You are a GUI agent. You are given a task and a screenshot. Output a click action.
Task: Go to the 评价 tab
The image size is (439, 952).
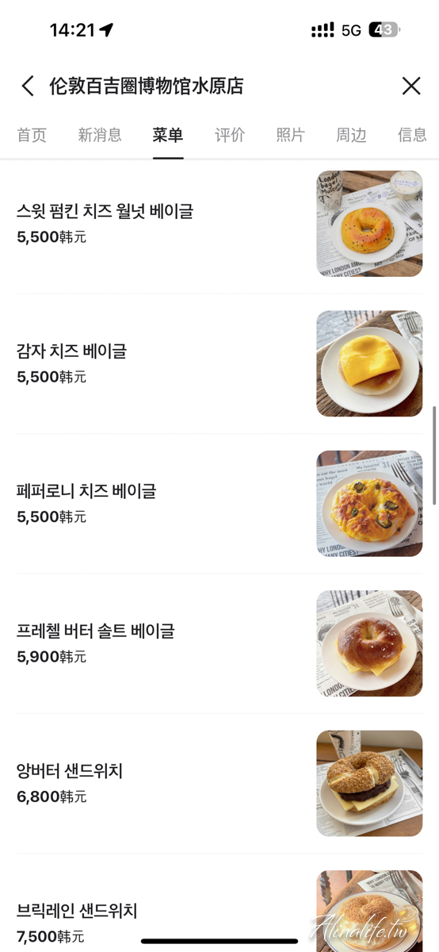coord(230,135)
